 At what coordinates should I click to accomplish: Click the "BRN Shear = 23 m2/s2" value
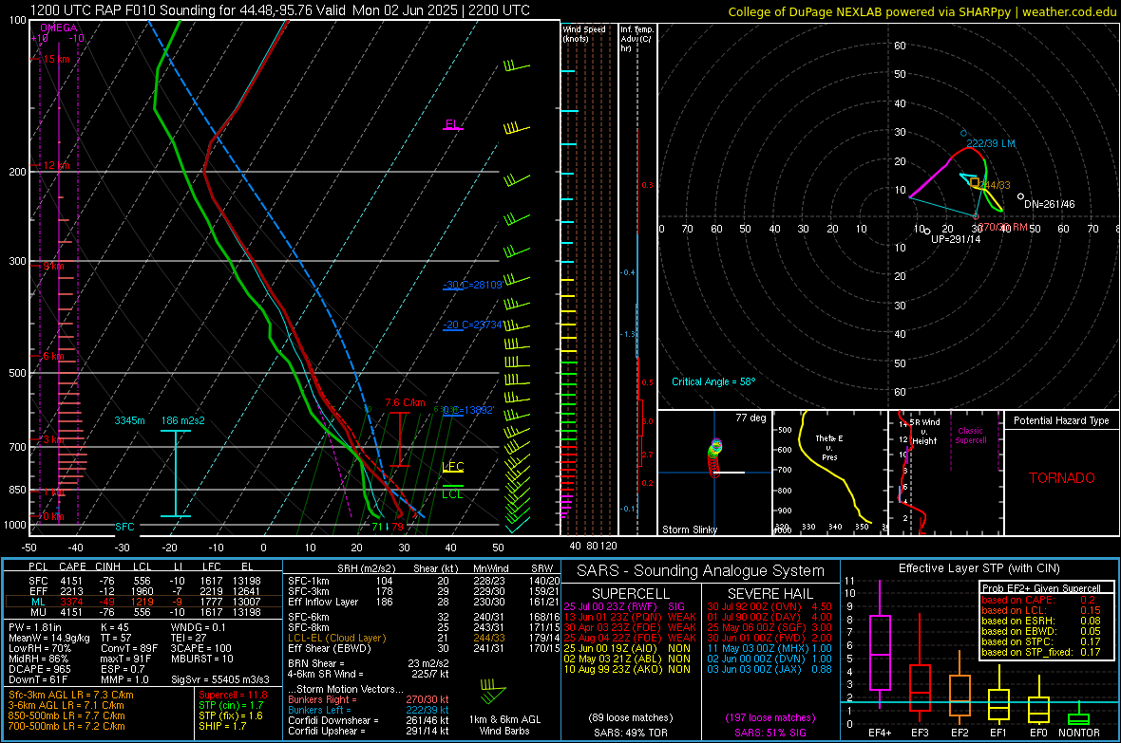(x=369, y=663)
